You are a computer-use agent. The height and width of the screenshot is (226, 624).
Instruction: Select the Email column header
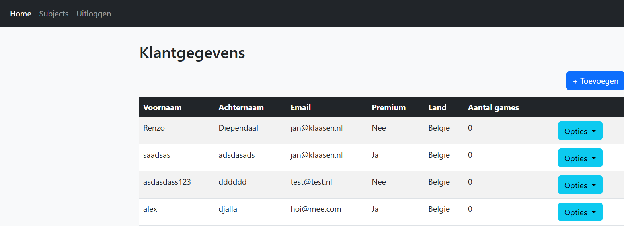tap(301, 107)
